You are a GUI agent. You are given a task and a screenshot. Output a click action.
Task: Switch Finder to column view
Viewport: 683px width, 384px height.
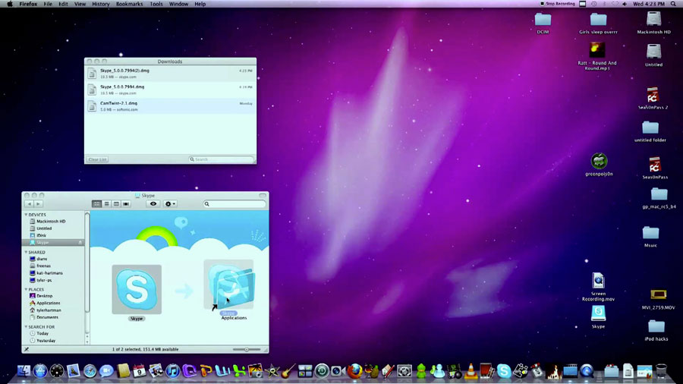pos(116,203)
